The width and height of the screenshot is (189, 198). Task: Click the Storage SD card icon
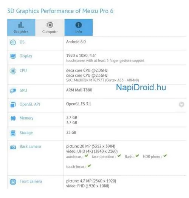tap(13, 133)
